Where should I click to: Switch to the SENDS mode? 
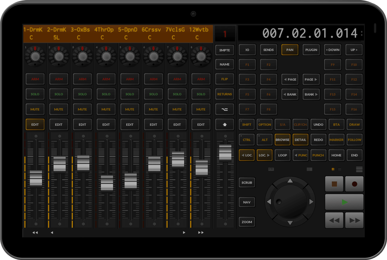[268, 50]
